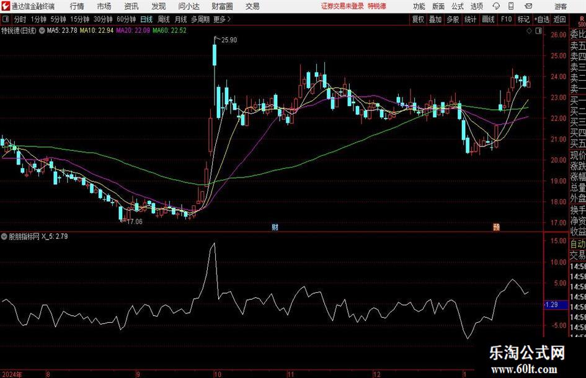Open the F10 company info button
Screen dimensions: 586x378
click(506, 19)
